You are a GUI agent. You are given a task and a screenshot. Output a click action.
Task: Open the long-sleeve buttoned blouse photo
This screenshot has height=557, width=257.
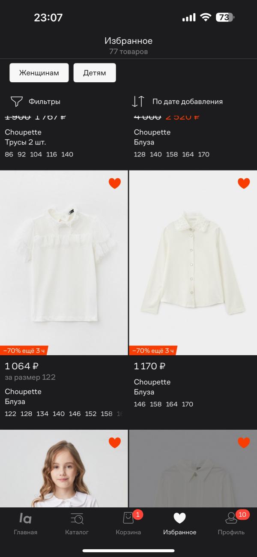tap(193, 262)
